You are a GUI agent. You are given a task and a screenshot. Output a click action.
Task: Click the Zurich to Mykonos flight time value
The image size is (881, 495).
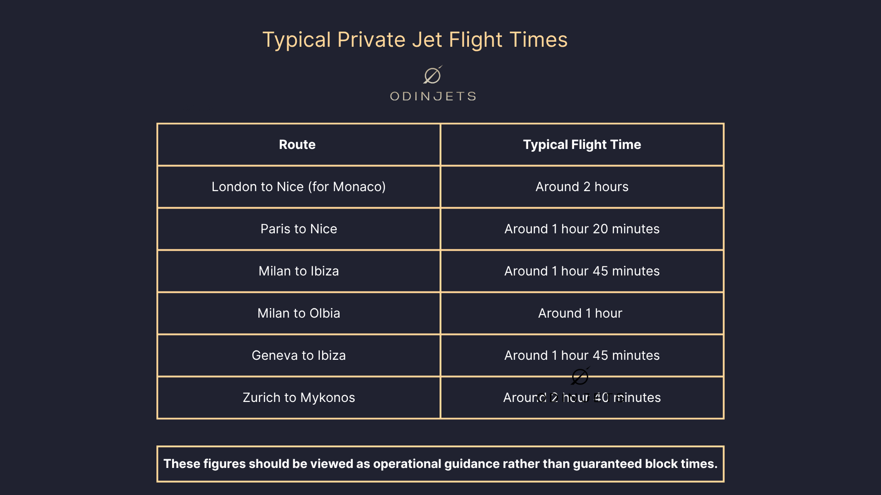click(x=582, y=397)
